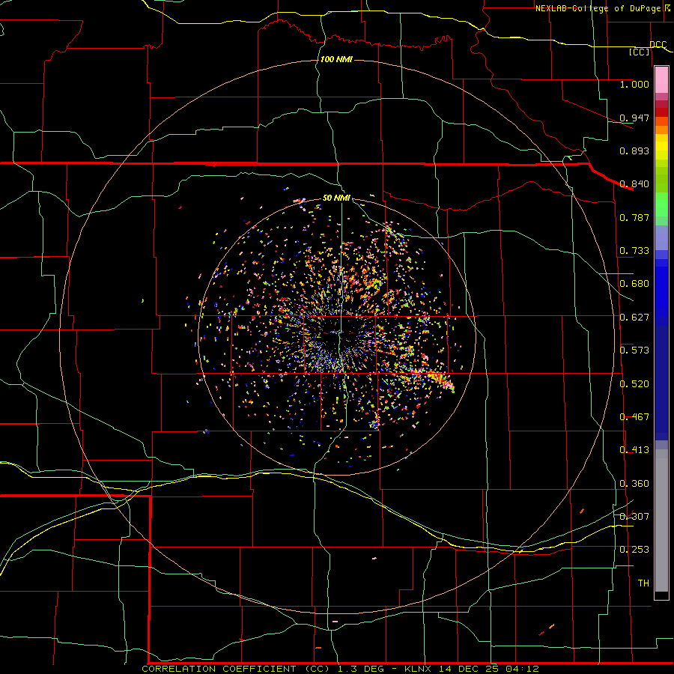Click the 0.893 legend value

[x=634, y=151]
